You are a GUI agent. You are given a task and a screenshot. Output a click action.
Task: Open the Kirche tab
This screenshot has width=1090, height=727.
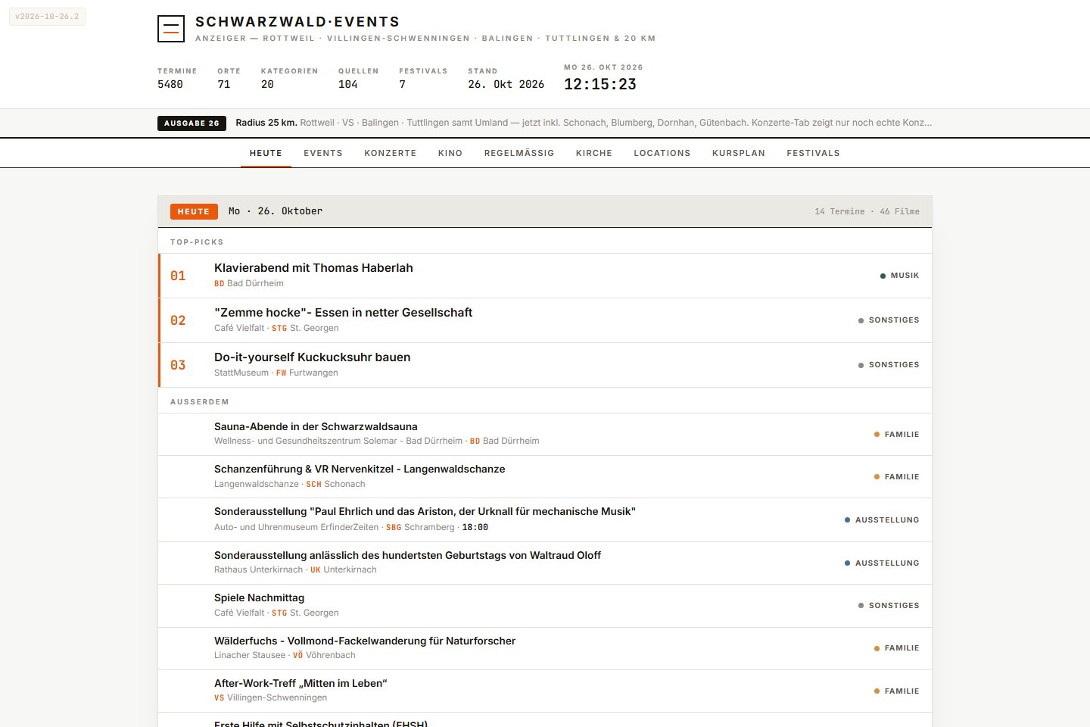click(x=594, y=153)
